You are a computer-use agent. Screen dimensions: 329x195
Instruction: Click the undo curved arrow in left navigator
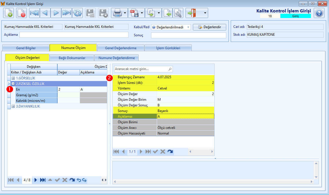click(x=79, y=180)
